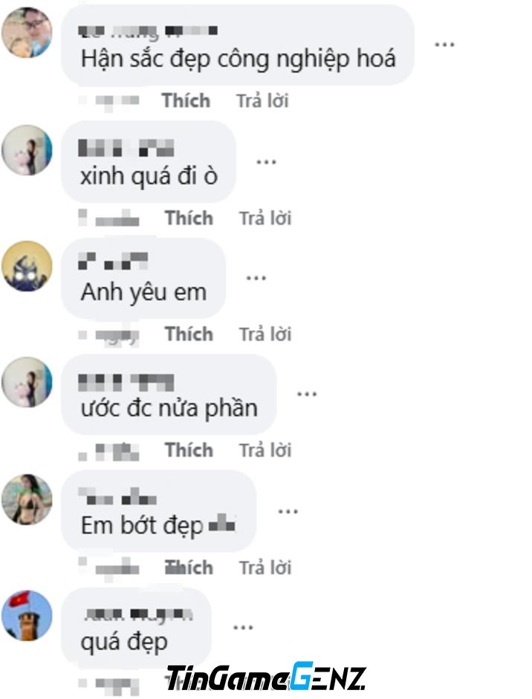
Task: Click avatar next to 'ước đc nửa phần'
Action: coord(27,382)
